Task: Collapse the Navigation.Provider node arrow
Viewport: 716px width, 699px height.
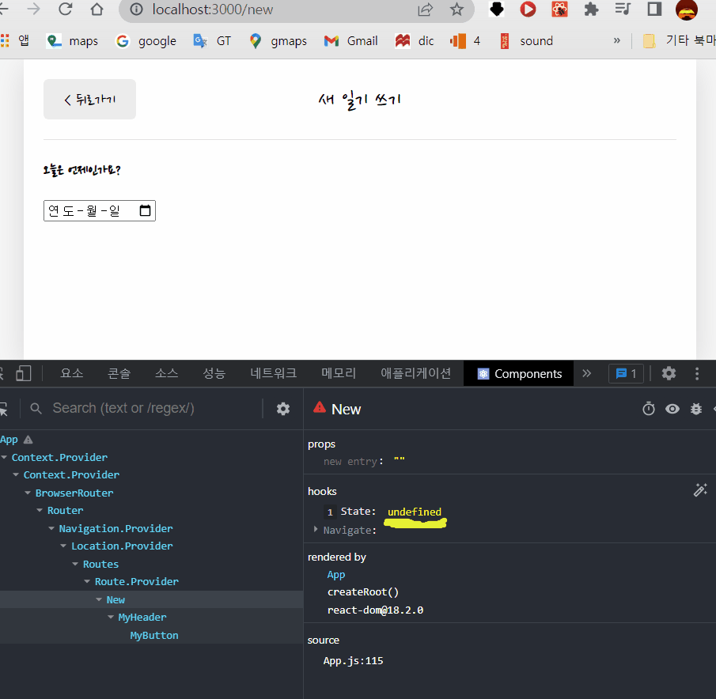Action: pos(51,528)
